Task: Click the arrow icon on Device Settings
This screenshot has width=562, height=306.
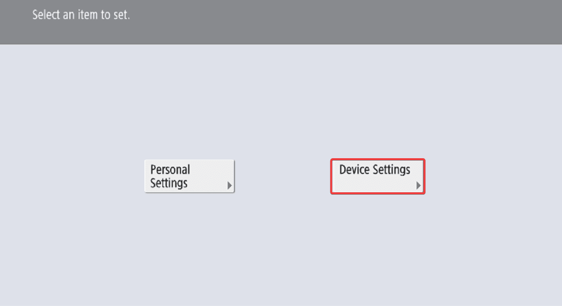Action: (418, 186)
